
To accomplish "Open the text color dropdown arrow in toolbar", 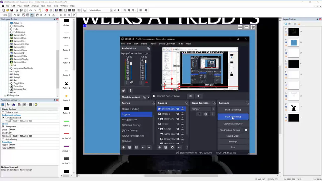I will pos(56,15).
